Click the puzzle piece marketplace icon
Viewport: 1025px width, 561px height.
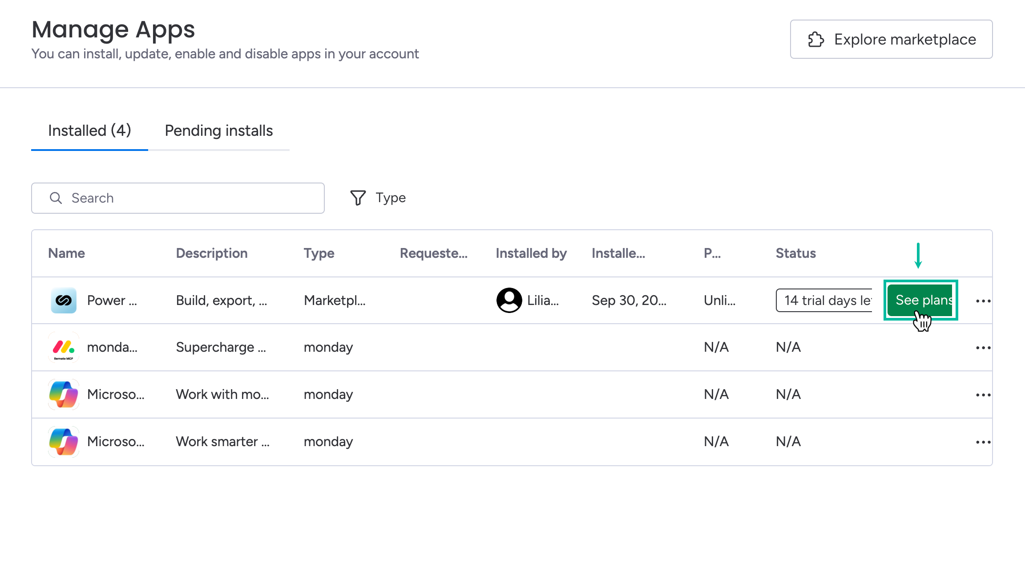816,40
